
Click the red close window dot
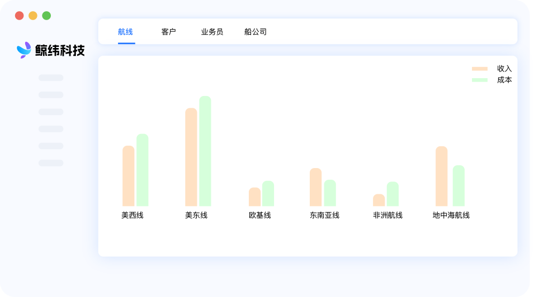point(20,16)
